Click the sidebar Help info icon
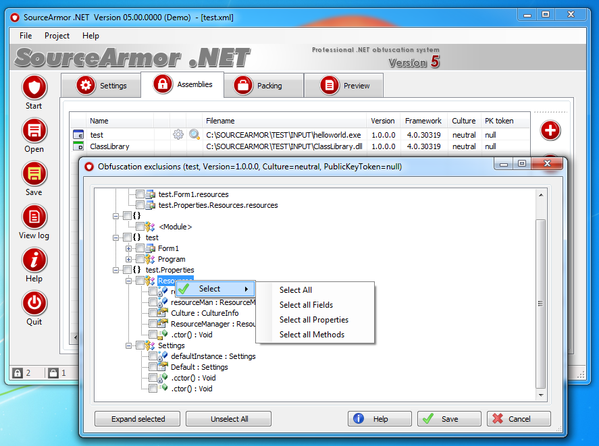 [x=34, y=260]
